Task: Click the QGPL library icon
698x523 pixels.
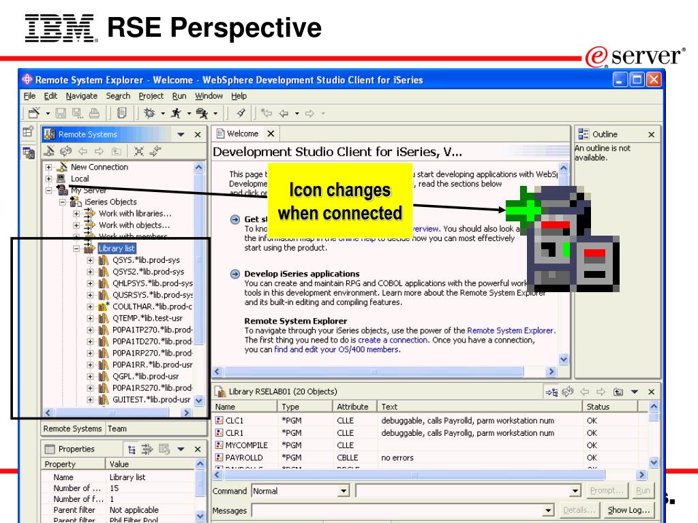Action: (104, 376)
